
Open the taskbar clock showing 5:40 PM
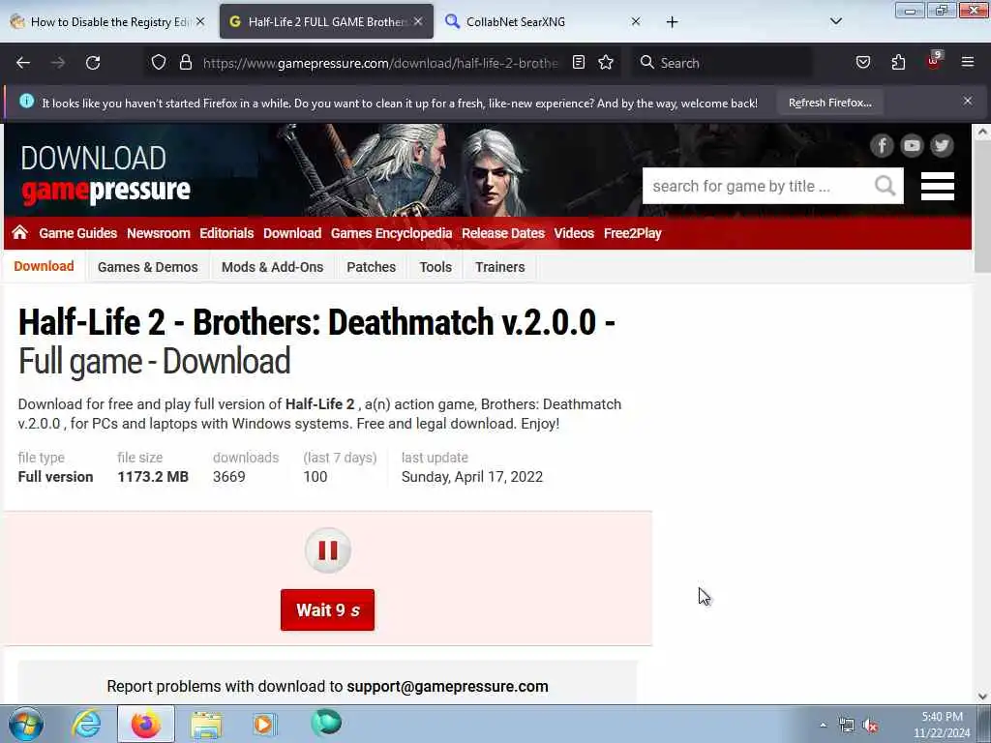click(942, 725)
